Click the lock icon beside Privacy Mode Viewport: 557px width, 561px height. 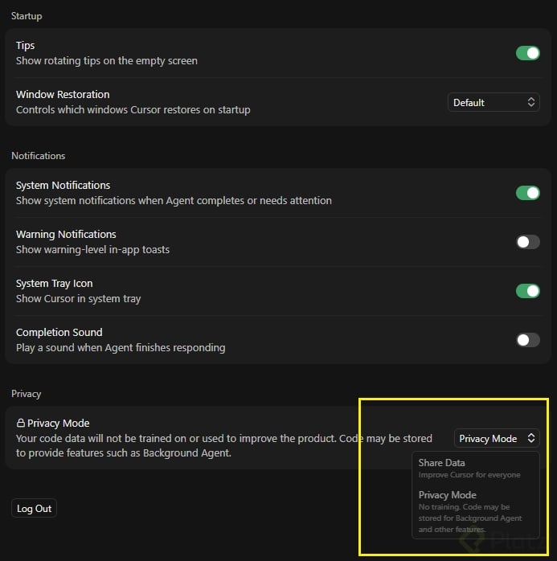coord(20,424)
